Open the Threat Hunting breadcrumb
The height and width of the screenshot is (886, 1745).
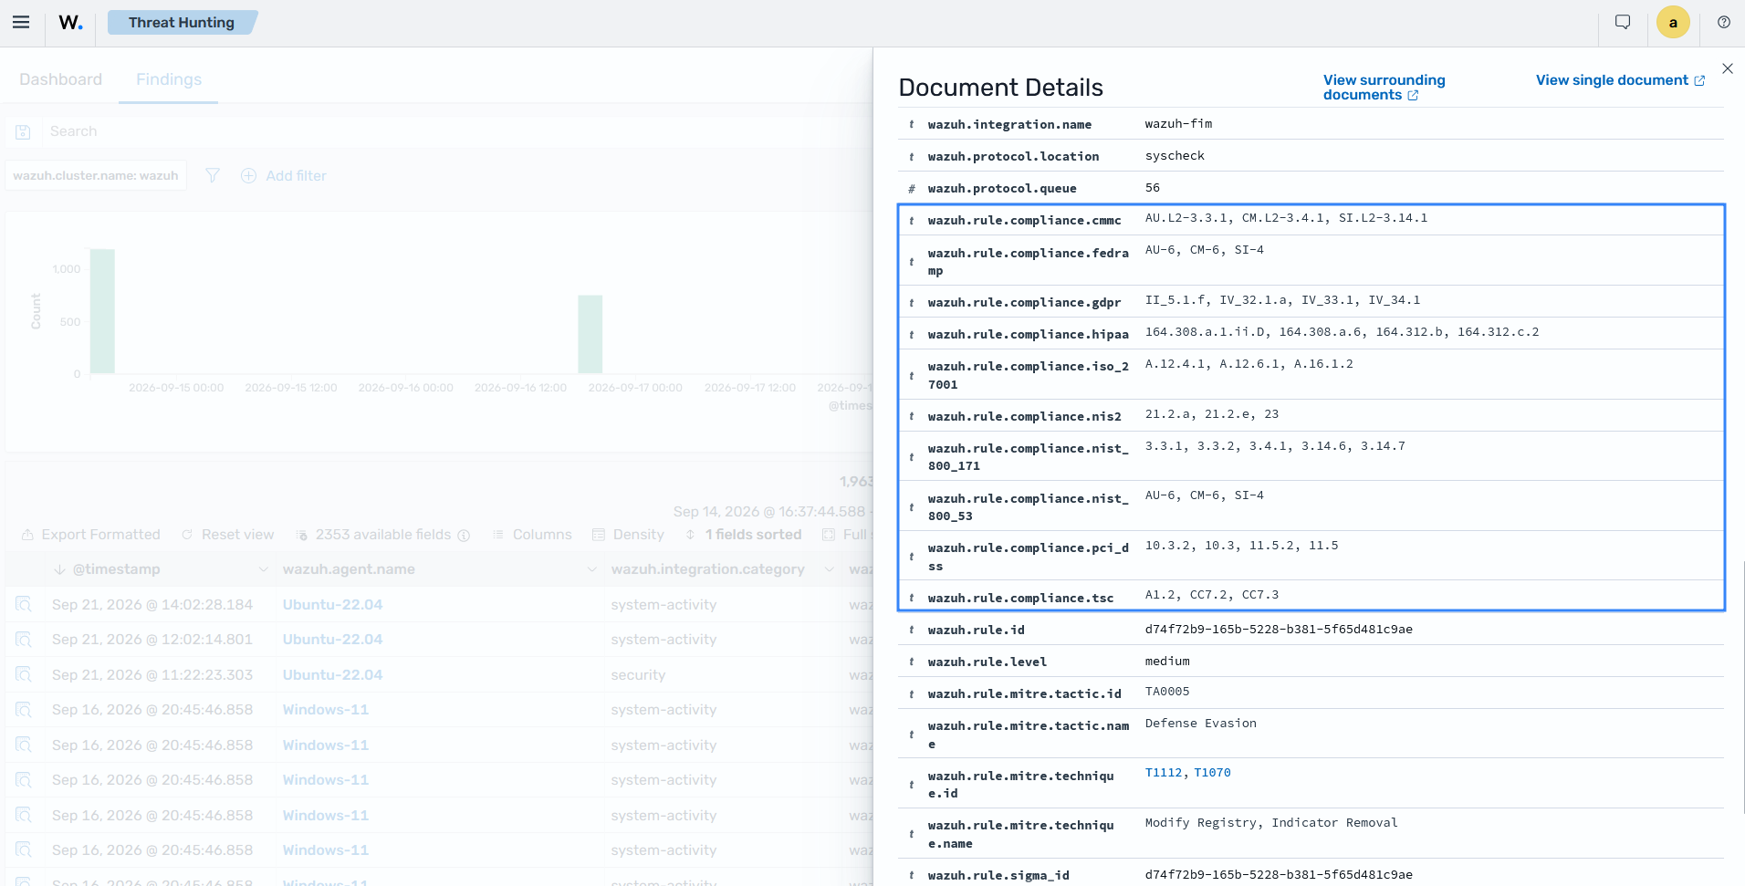coord(182,23)
